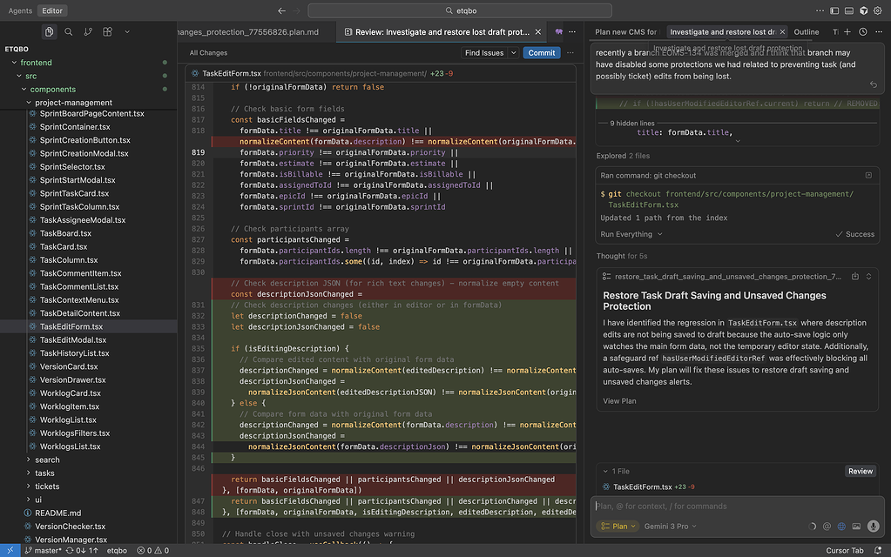The image size is (891, 557).
Task: Click the globe web search icon
Action: (x=841, y=527)
